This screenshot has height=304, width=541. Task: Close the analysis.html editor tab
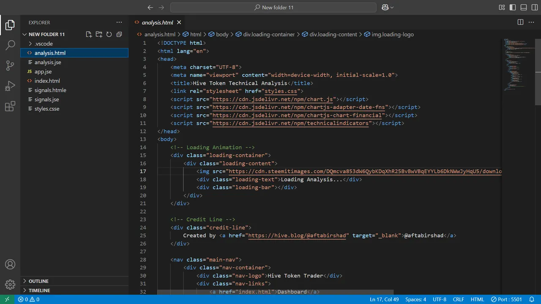click(179, 22)
